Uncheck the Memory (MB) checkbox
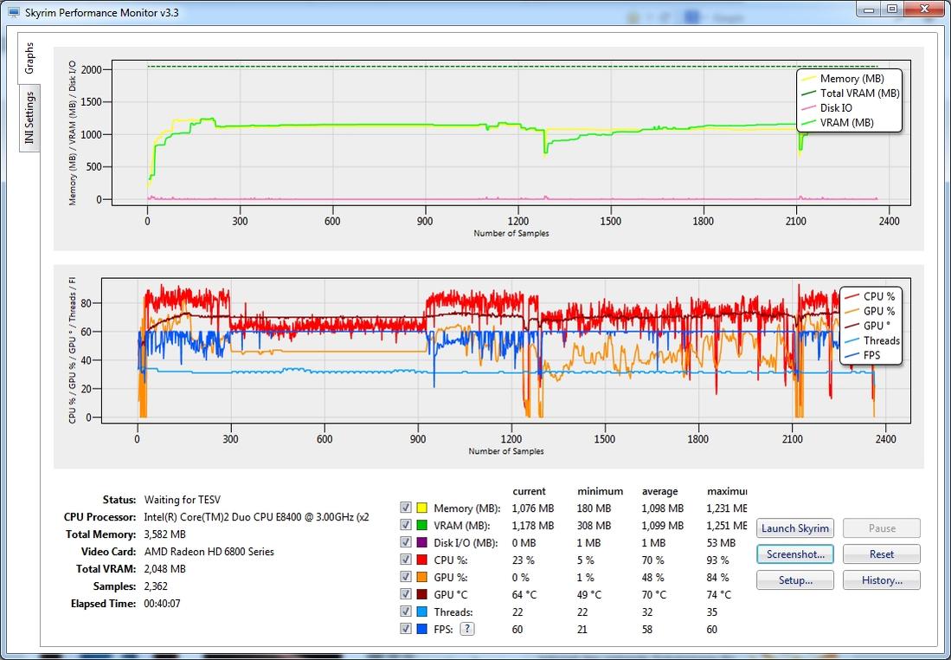The image size is (951, 660). coord(406,508)
